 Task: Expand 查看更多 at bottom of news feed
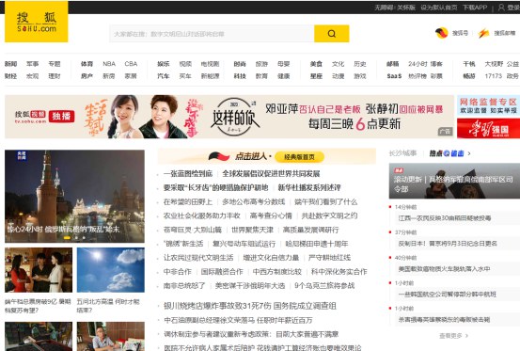click(x=453, y=336)
